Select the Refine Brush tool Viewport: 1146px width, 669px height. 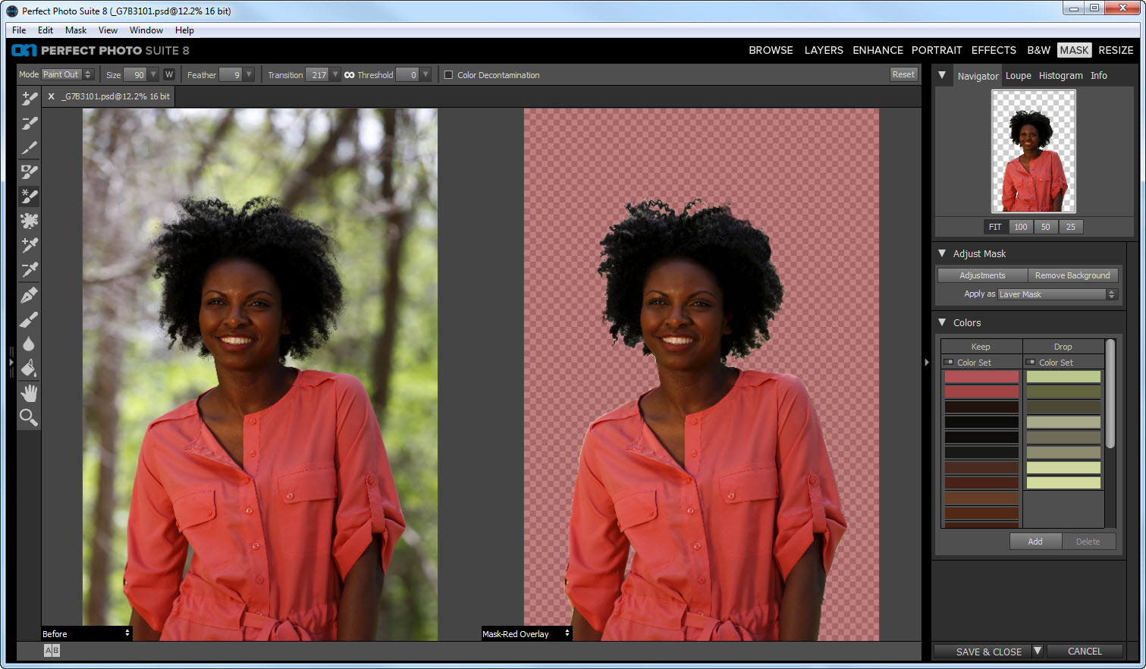click(x=29, y=147)
